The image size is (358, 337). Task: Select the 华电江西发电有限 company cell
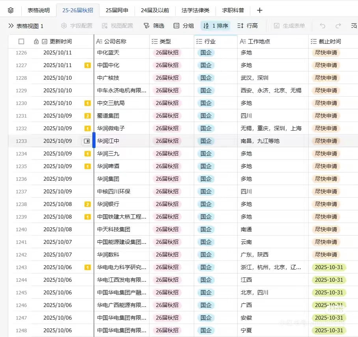pos(122,280)
